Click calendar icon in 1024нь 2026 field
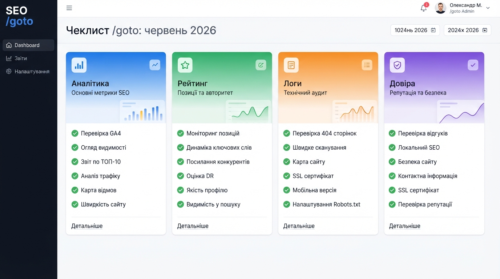The width and height of the screenshot is (500, 279). click(x=433, y=30)
